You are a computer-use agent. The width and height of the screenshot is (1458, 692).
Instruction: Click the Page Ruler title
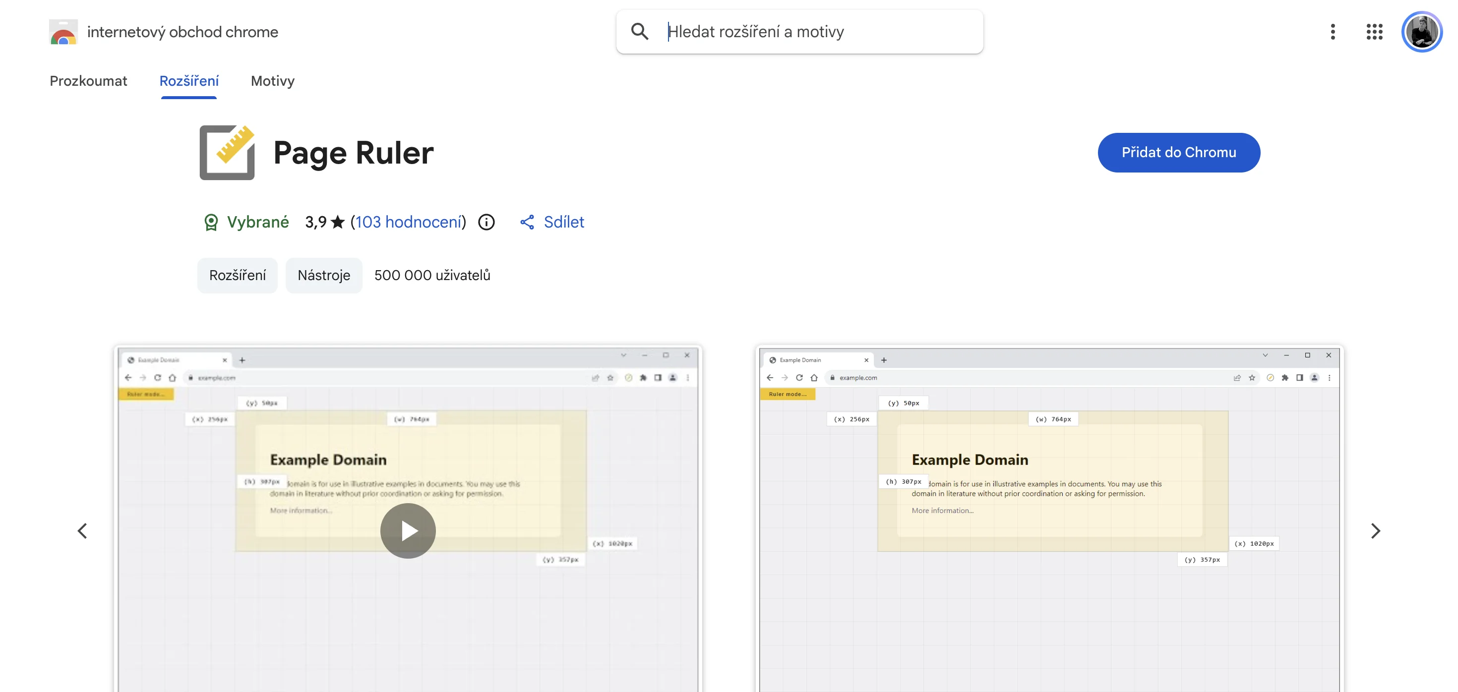coord(353,153)
